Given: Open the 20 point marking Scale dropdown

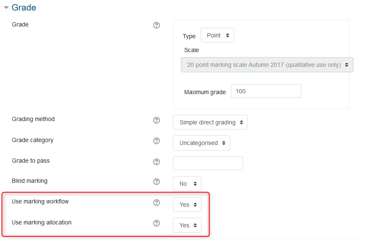Looking at the screenshot, I should point(267,65).
